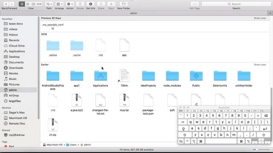Viewport: 273px width, 153px height.
Task: Open Downloads in sidebar
Action: [x=16, y=68]
